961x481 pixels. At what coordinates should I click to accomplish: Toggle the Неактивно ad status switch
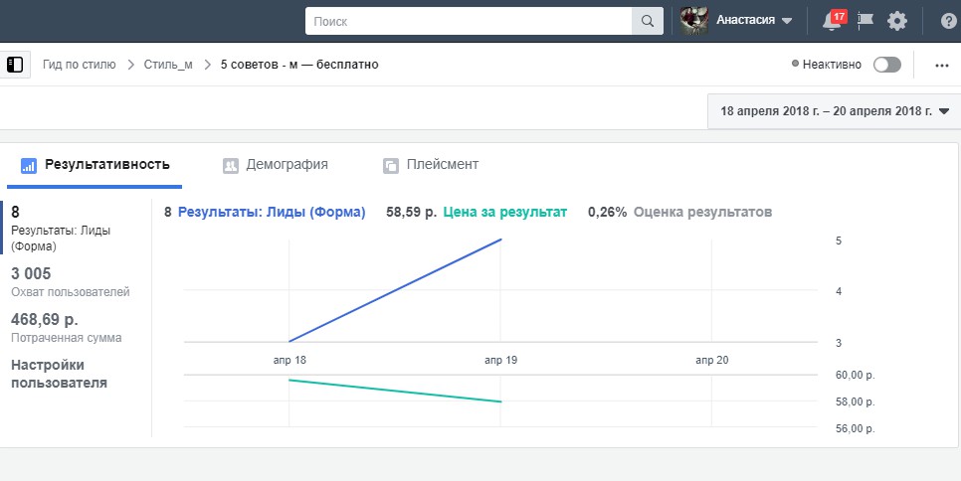(886, 65)
